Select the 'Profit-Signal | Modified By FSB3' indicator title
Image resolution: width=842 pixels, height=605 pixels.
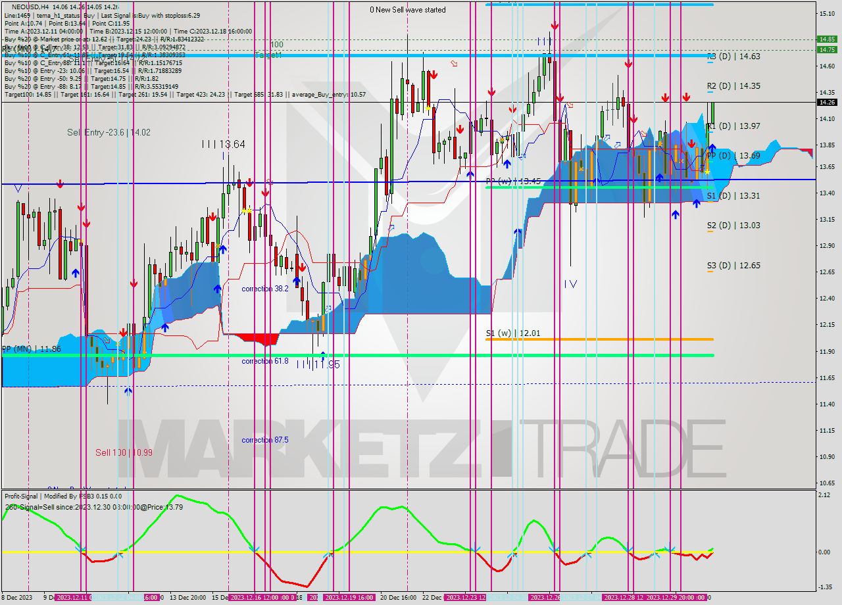coord(62,496)
